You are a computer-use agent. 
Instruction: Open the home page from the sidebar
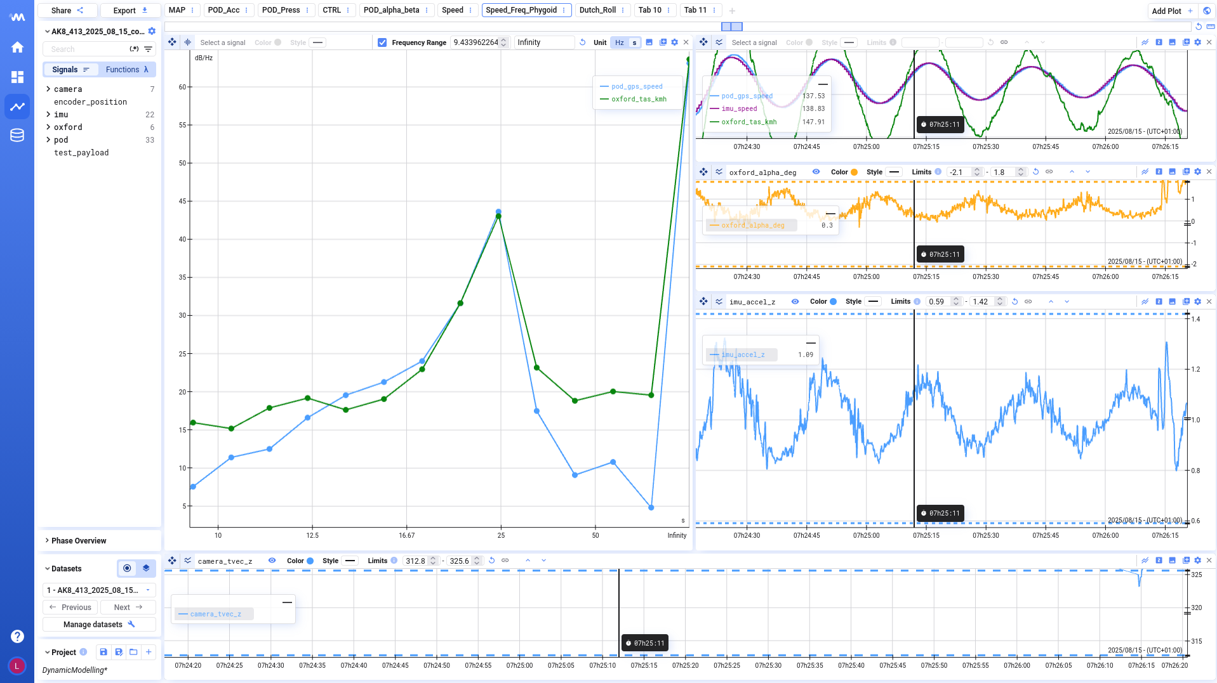[17, 47]
